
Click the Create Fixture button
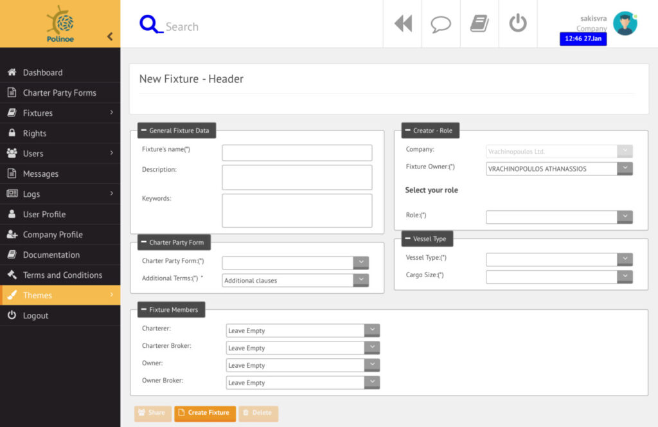[x=205, y=413]
